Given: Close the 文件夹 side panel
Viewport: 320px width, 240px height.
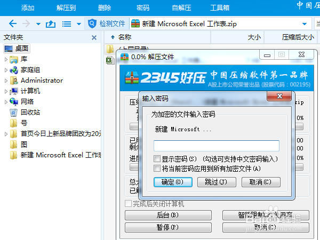Looking at the screenshot, I should coord(94,37).
